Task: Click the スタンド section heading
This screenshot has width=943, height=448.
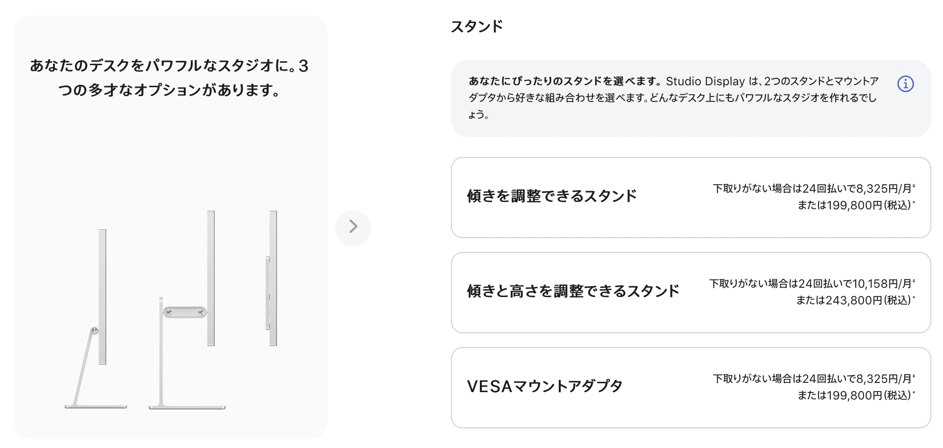Action: click(x=477, y=26)
